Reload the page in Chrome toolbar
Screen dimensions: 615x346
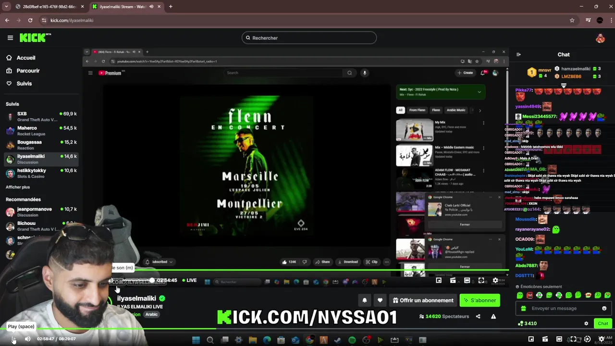coord(30,20)
